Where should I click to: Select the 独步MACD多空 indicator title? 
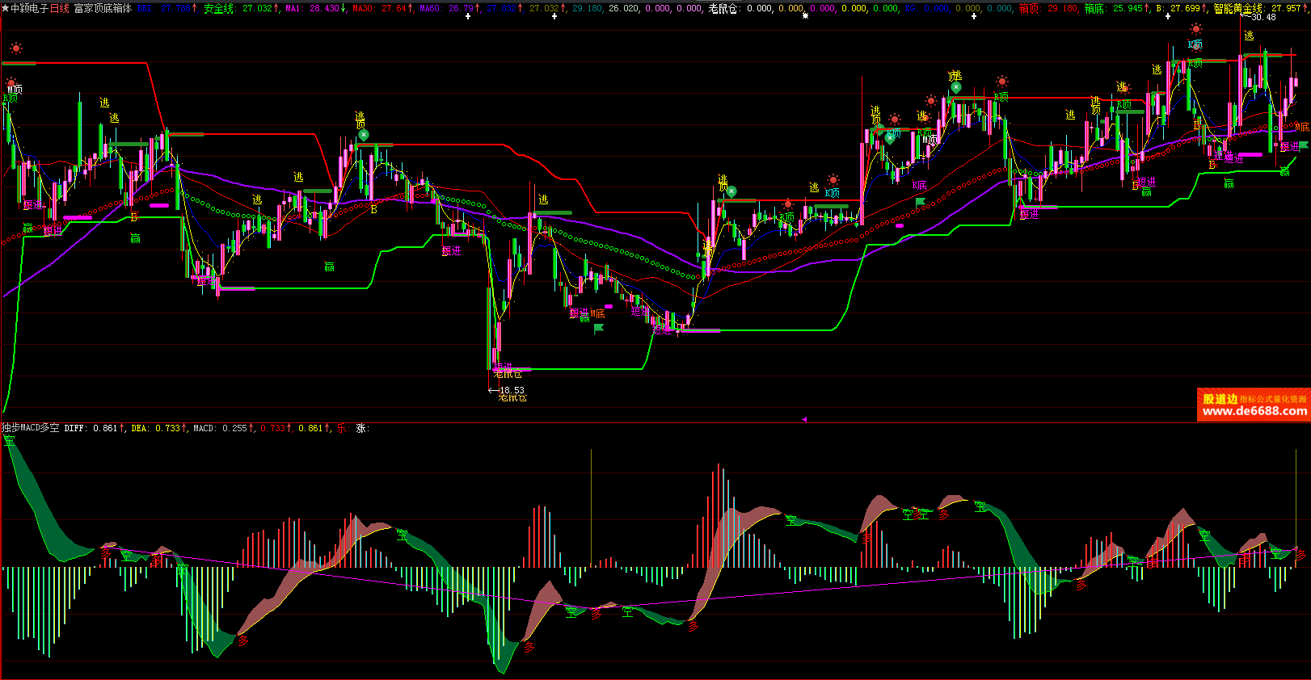(x=31, y=428)
